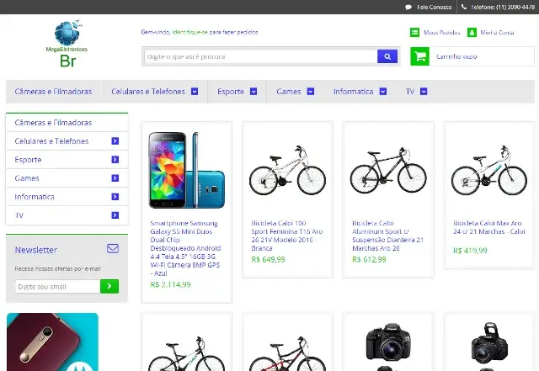Click the Fale Conosco chat bubble icon

[x=408, y=8]
